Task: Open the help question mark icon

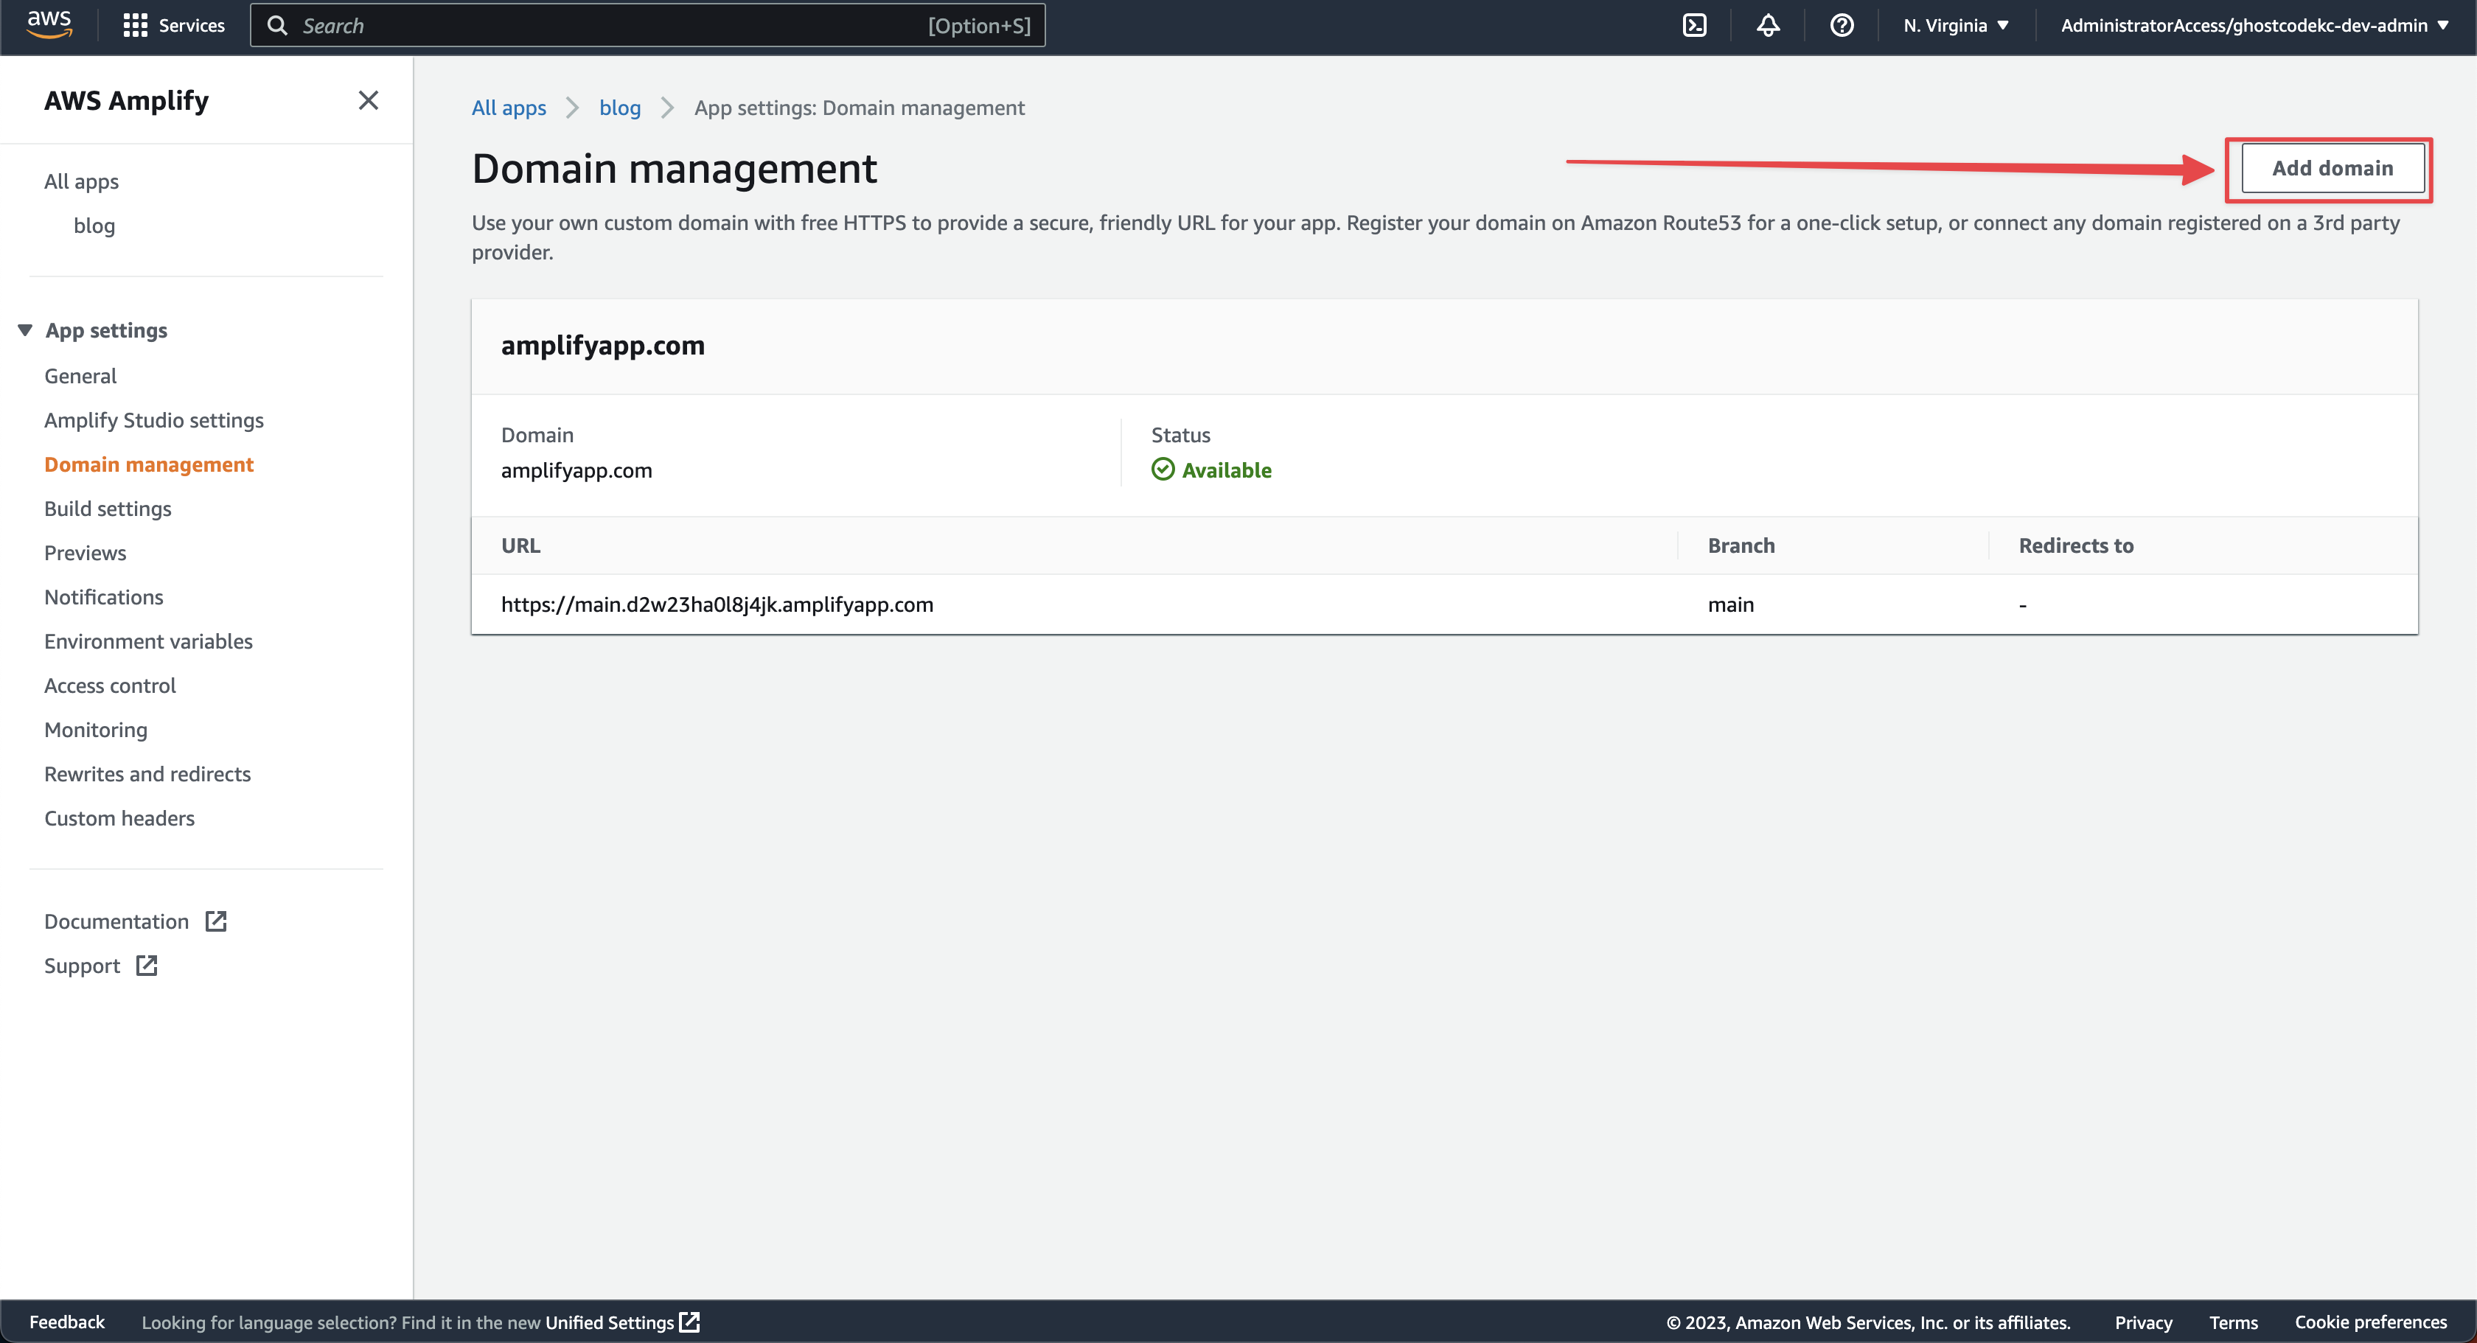Action: 1842,26
